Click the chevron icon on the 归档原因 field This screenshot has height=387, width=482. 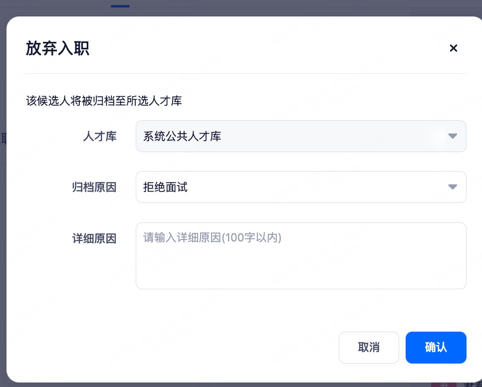[453, 187]
